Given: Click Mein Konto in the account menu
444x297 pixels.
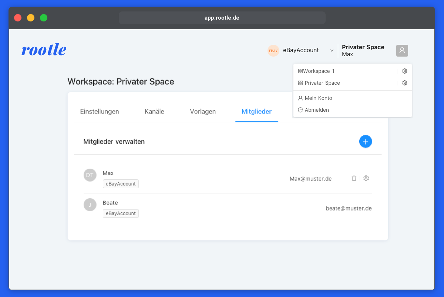Looking at the screenshot, I should (318, 98).
